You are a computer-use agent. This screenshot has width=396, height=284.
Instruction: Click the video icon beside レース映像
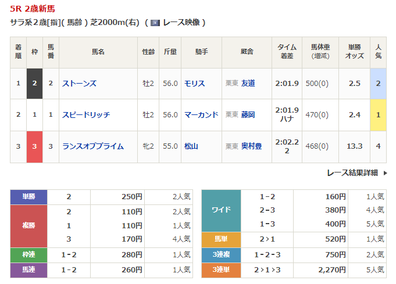click(155, 23)
